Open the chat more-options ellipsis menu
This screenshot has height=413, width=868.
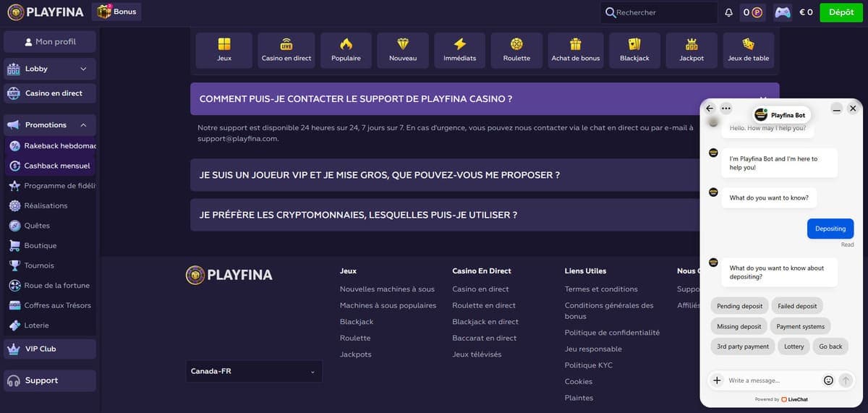coord(726,108)
